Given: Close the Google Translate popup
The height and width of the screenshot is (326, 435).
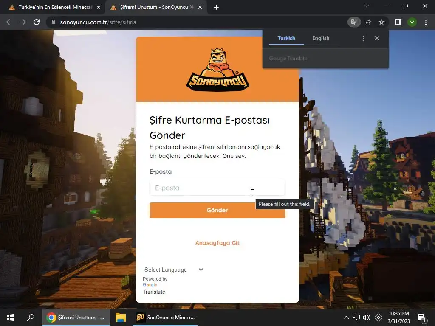Looking at the screenshot, I should tap(377, 38).
